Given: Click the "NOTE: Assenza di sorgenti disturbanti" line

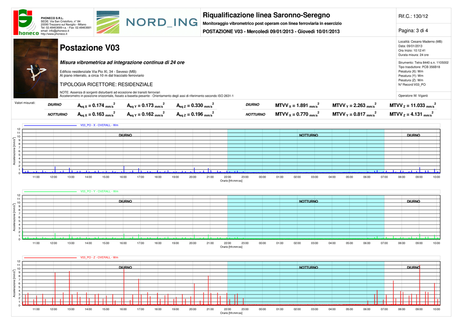Looking at the screenshot, I should pyautogui.click(x=110, y=92).
